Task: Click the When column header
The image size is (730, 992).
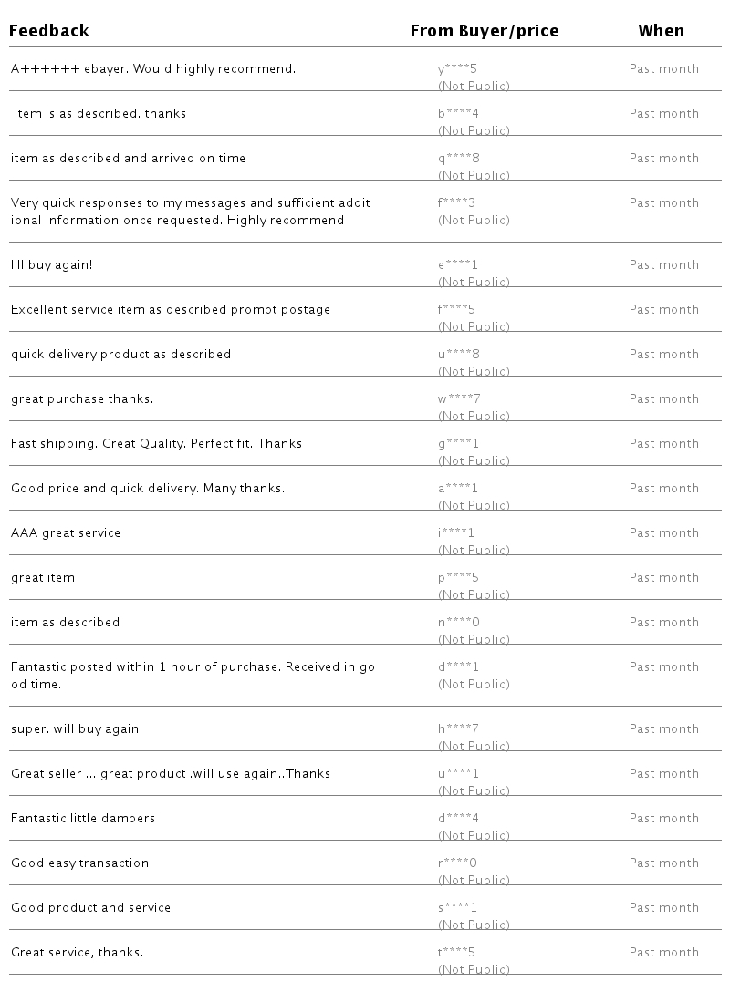Action: click(x=661, y=31)
